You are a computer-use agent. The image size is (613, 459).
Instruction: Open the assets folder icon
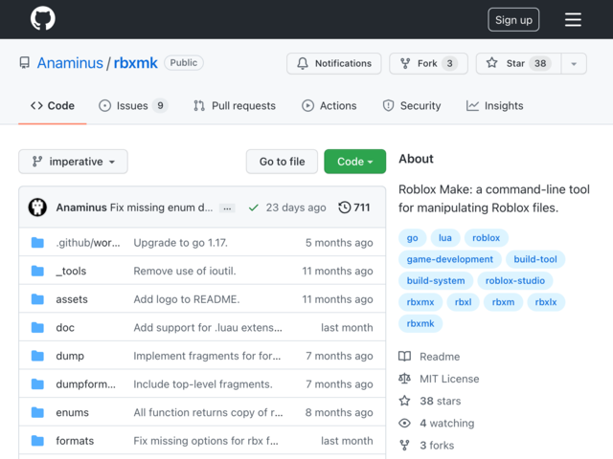pyautogui.click(x=37, y=299)
